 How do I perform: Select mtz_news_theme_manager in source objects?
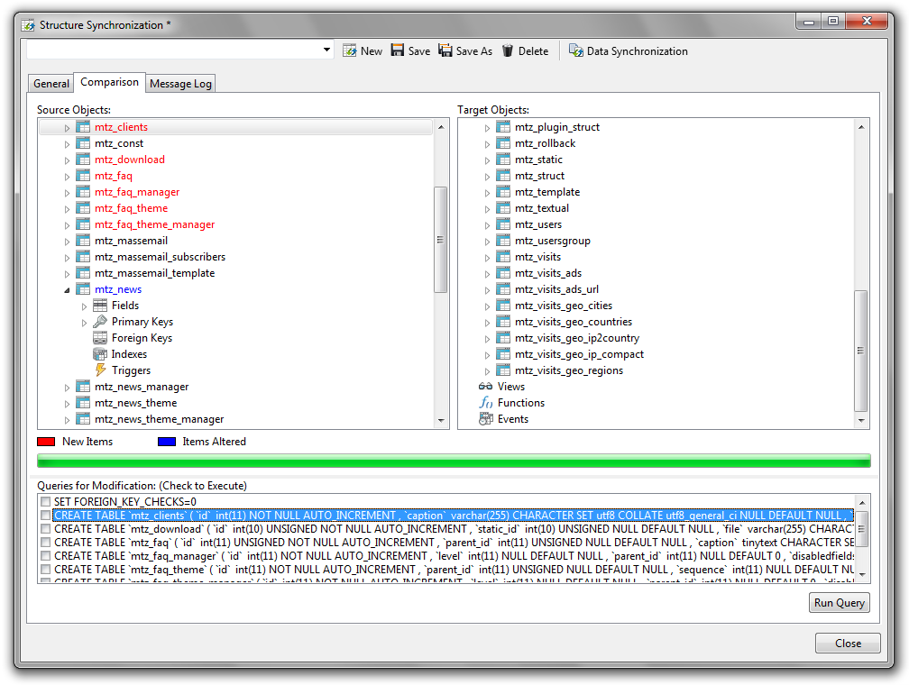160,419
